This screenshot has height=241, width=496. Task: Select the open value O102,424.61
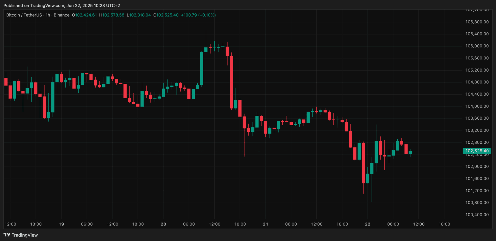pos(84,15)
